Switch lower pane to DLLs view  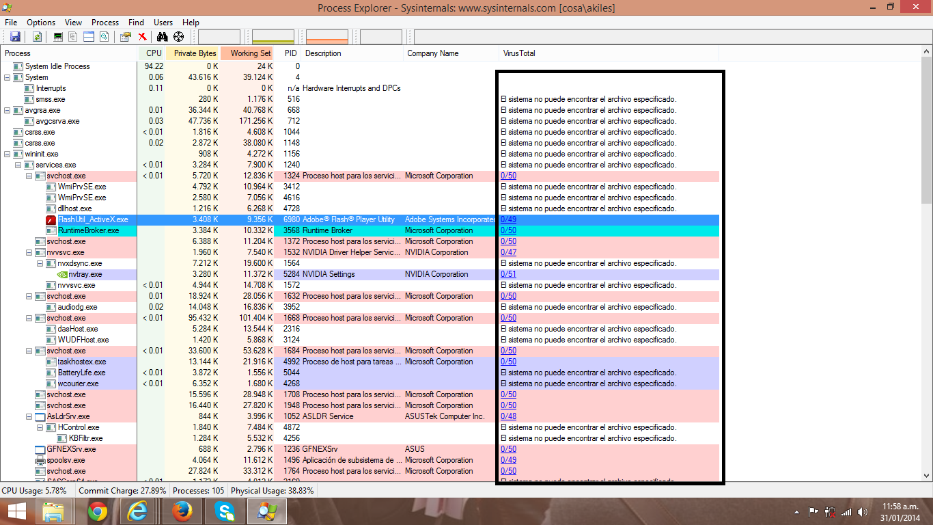pyautogui.click(x=105, y=36)
